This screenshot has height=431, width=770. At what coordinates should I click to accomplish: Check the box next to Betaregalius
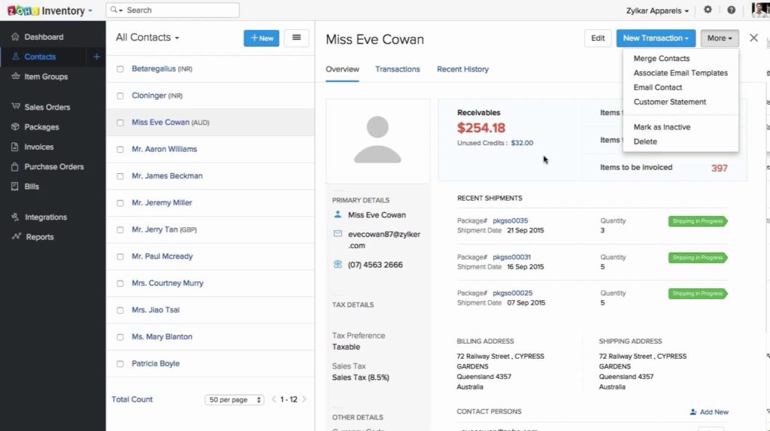click(x=120, y=69)
